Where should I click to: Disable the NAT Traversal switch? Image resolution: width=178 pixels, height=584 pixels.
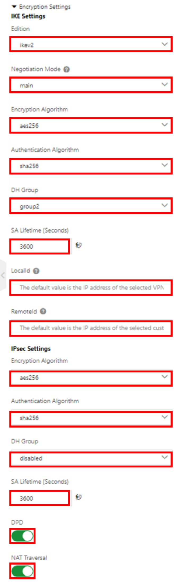tap(22, 571)
